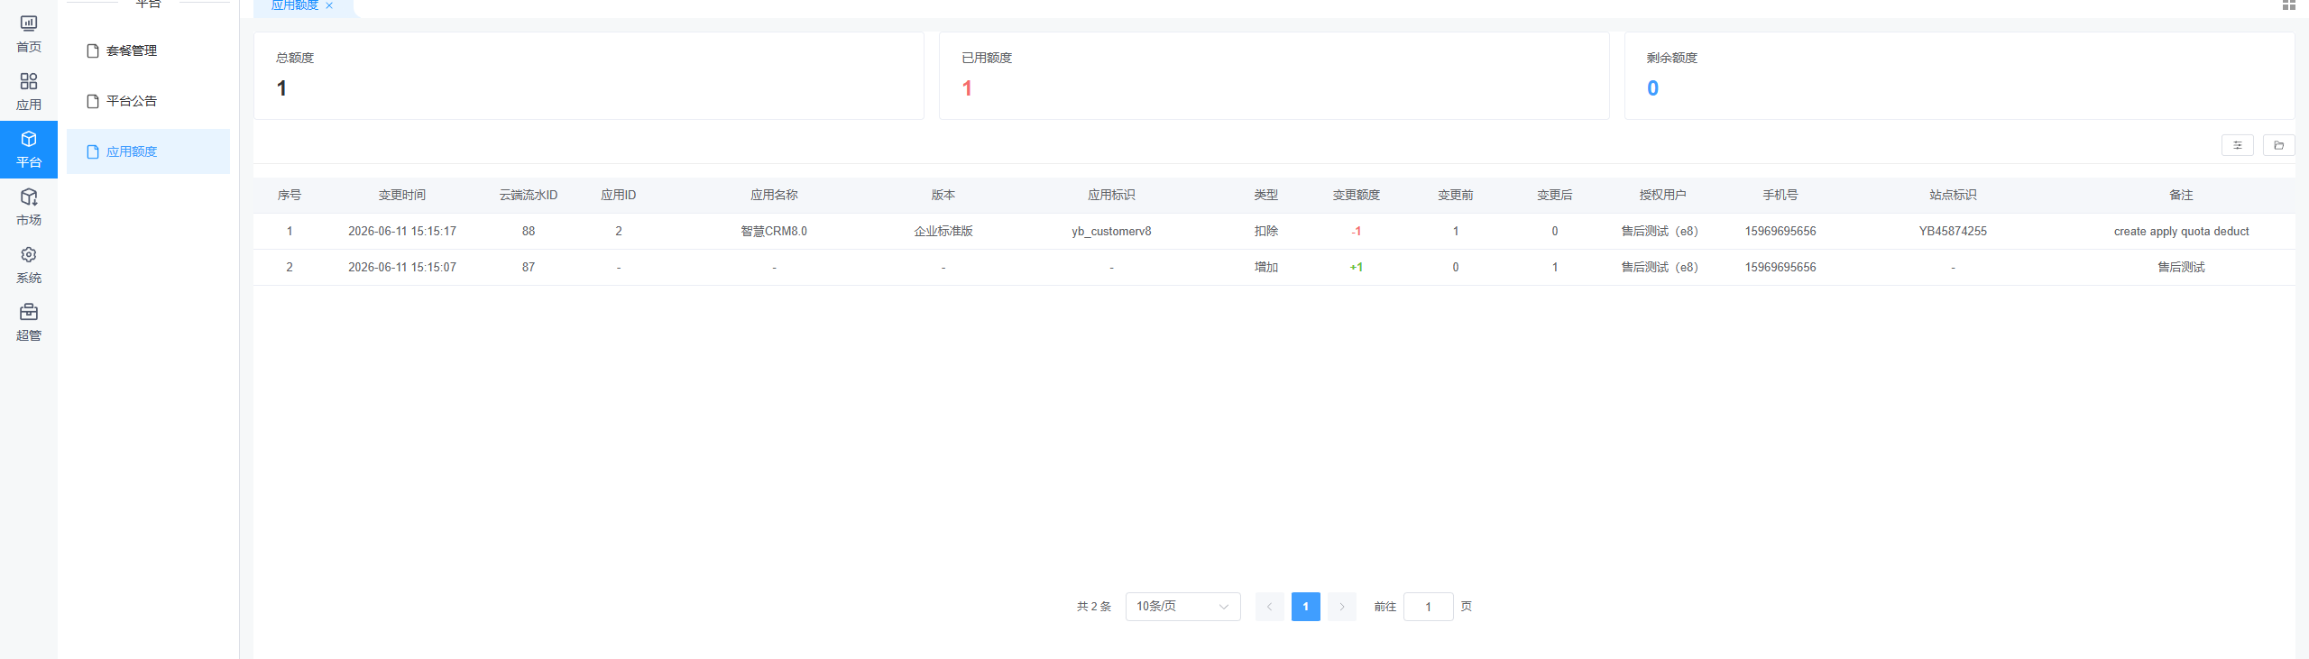
Task: Select 应用额度 menu item
Action: pos(148,151)
